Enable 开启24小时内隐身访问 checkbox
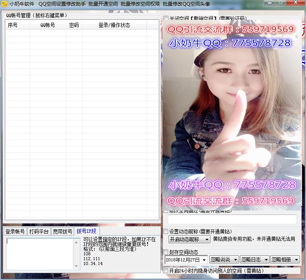The height and width of the screenshot is (280, 306). [x=166, y=270]
